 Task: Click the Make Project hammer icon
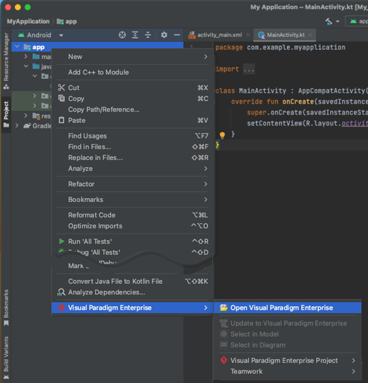(x=329, y=21)
